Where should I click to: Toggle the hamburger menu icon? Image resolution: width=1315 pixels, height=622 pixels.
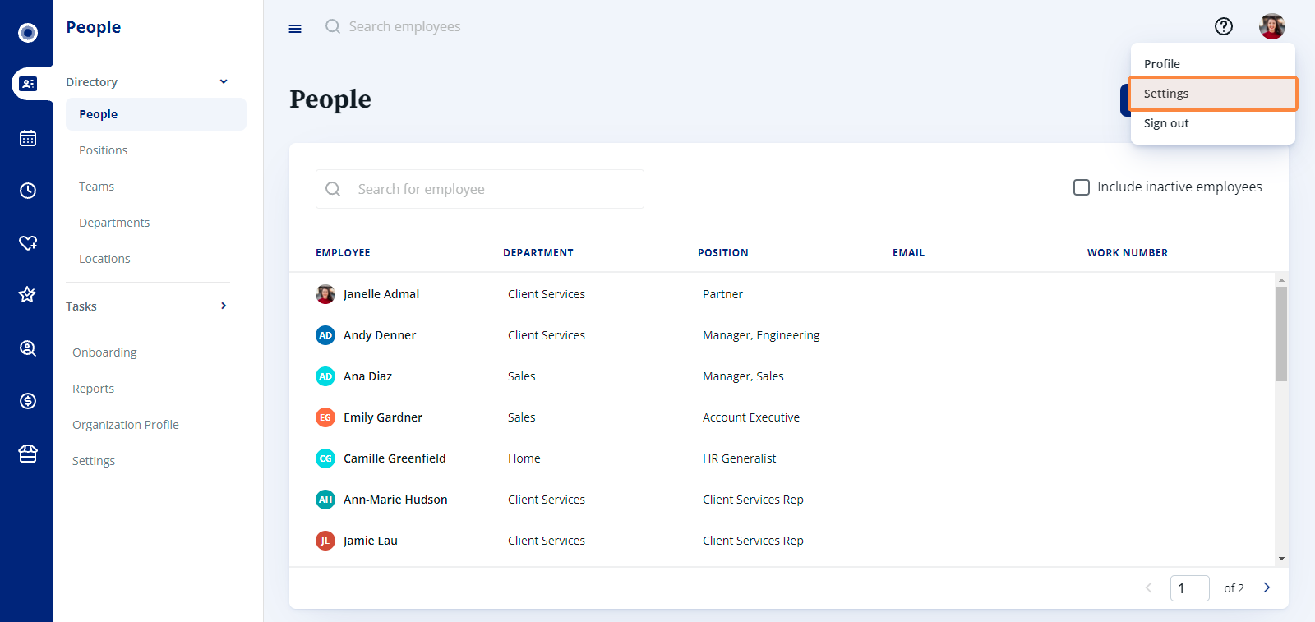(295, 29)
